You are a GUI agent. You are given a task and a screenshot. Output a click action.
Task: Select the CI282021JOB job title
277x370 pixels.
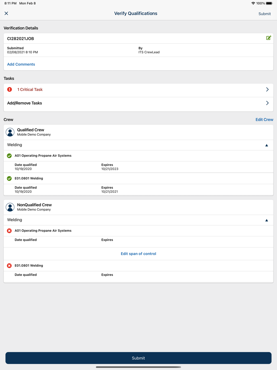click(20, 39)
